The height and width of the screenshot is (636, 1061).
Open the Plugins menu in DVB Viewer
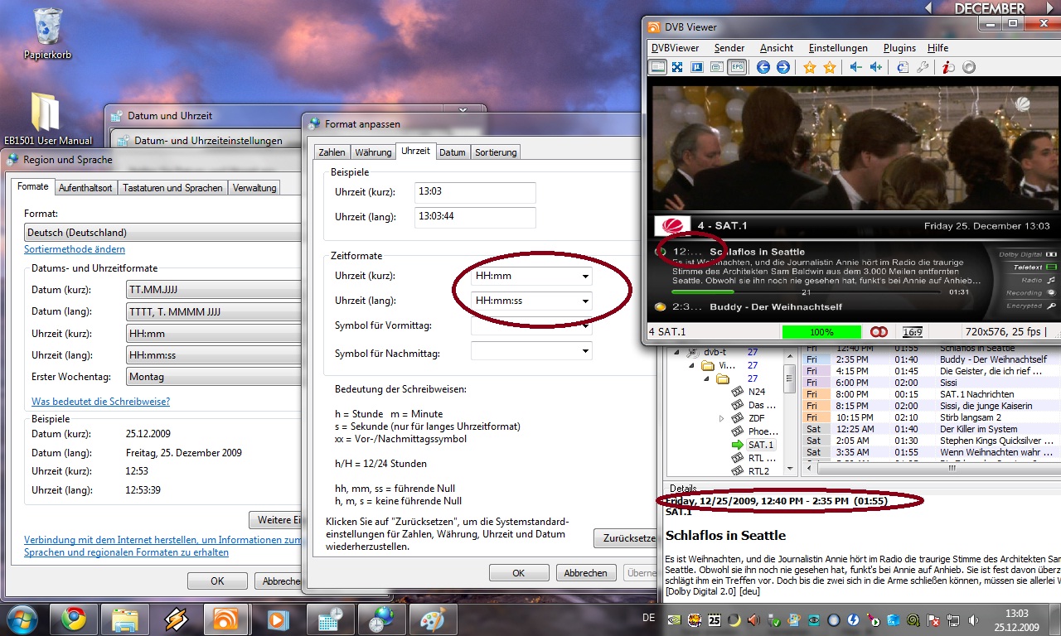tap(899, 48)
